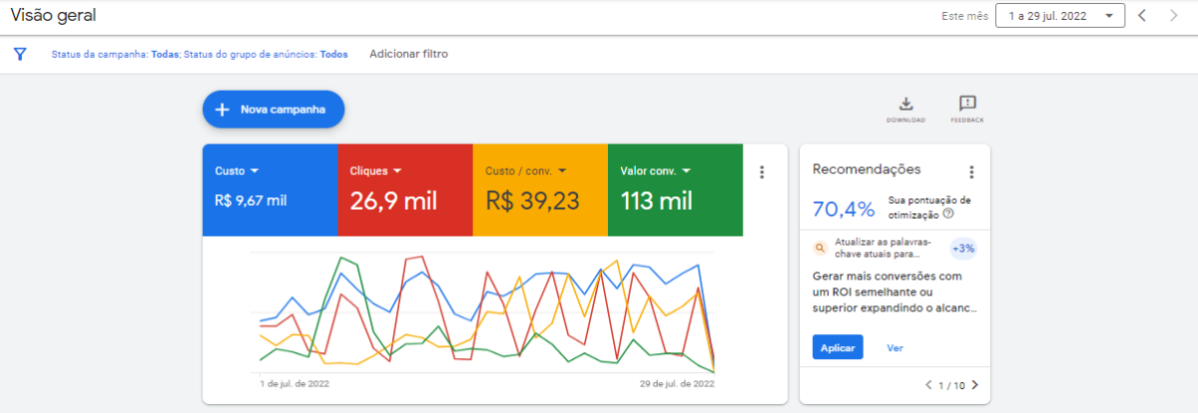Expand the Cliques metric dropdown
This screenshot has height=413, width=1198.
coord(375,171)
